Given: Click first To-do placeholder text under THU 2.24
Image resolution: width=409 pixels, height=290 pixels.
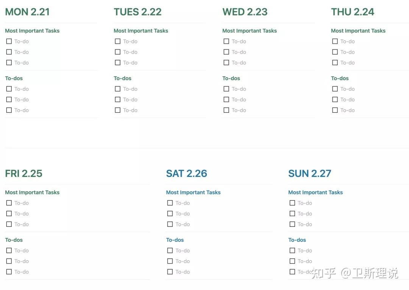Looking at the screenshot, I should point(347,42).
